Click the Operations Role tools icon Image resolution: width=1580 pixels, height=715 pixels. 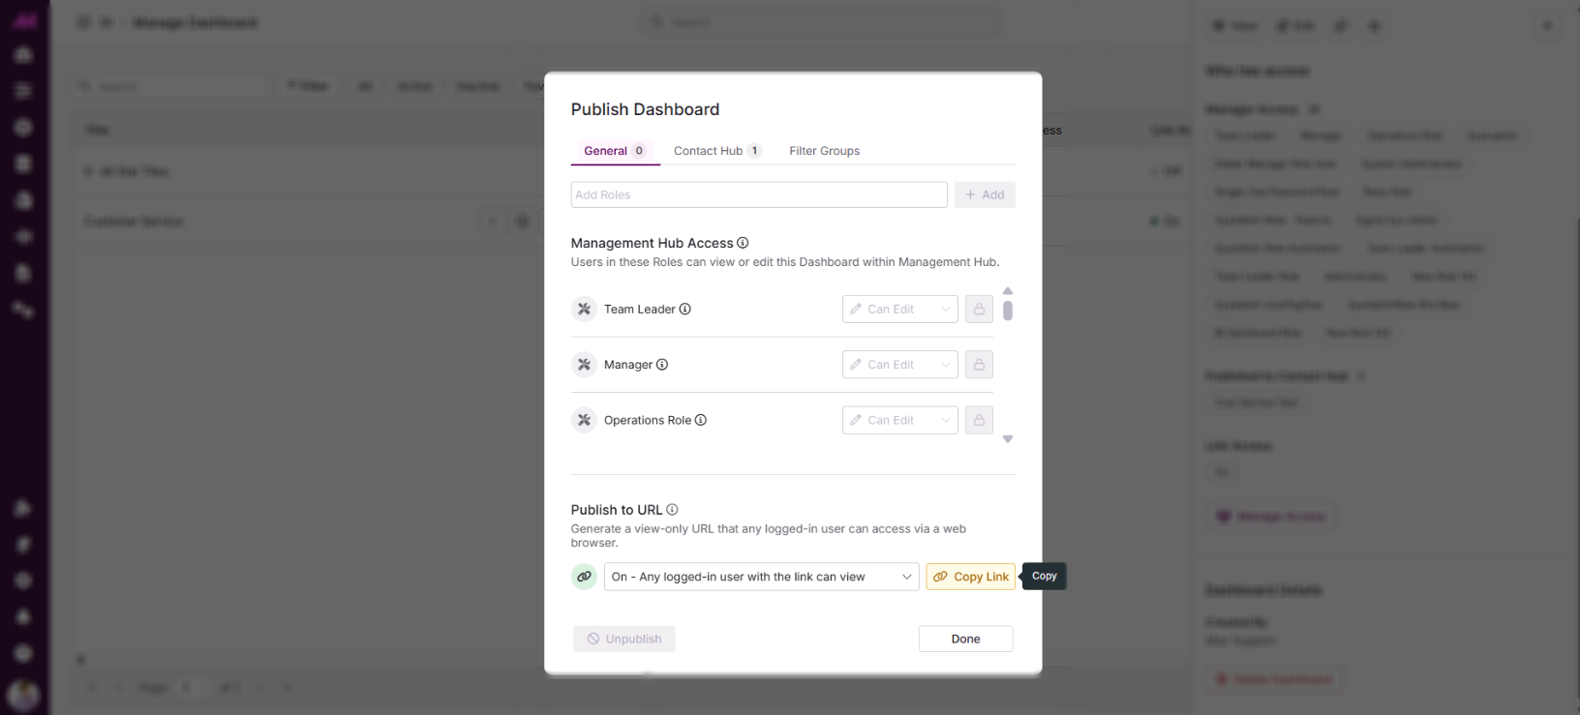[584, 420]
